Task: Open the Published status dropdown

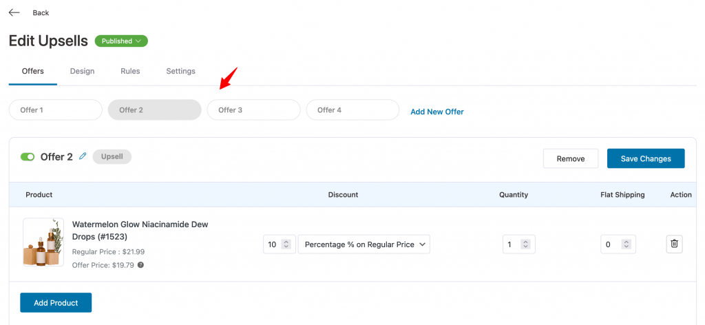Action: click(121, 41)
